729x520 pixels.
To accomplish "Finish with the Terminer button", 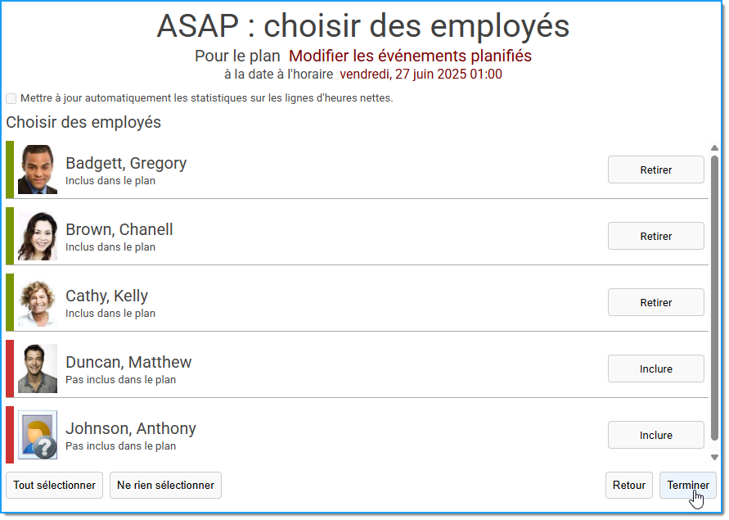I will point(687,485).
